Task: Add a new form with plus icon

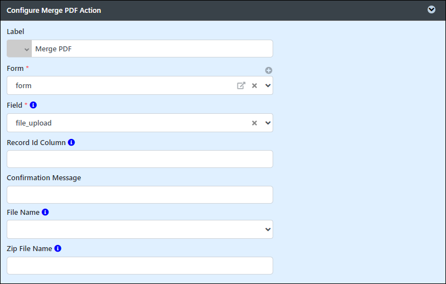Action: pos(269,70)
